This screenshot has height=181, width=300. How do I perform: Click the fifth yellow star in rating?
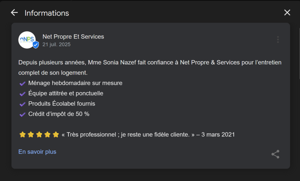pos(56,135)
